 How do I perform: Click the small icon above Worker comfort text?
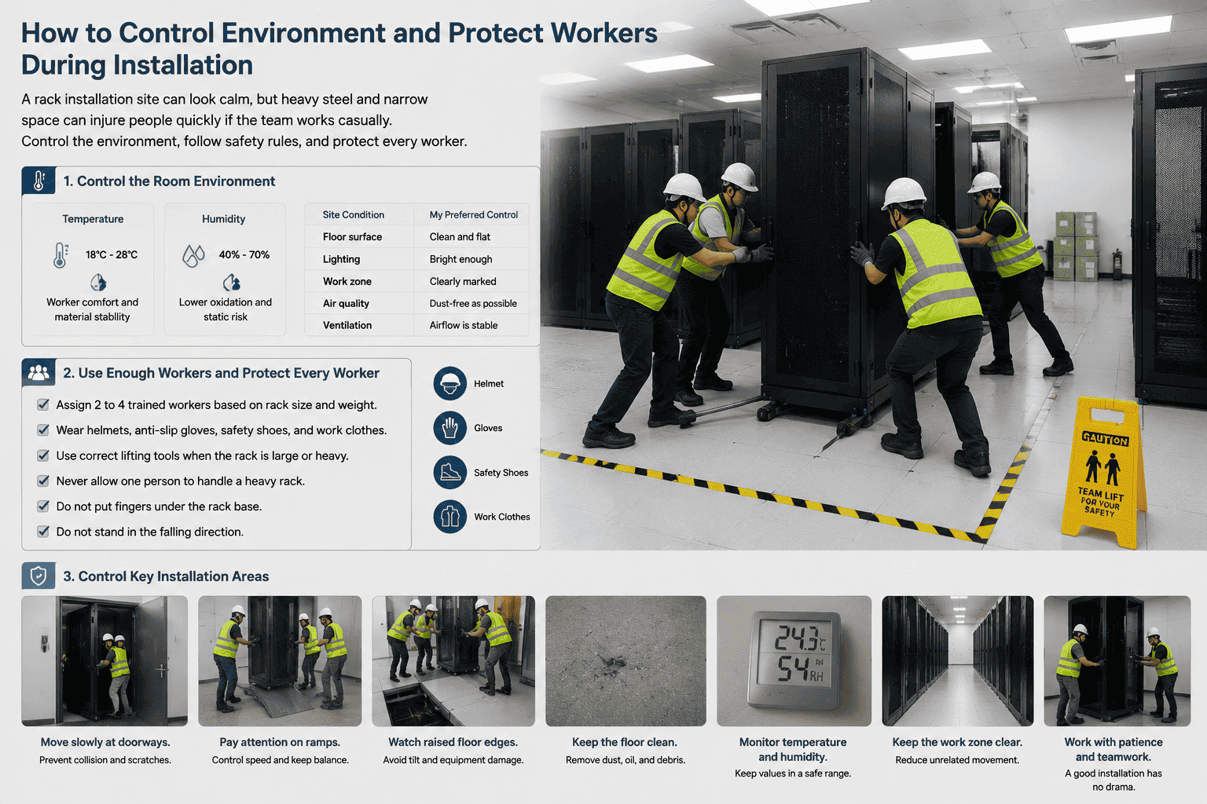point(98,283)
